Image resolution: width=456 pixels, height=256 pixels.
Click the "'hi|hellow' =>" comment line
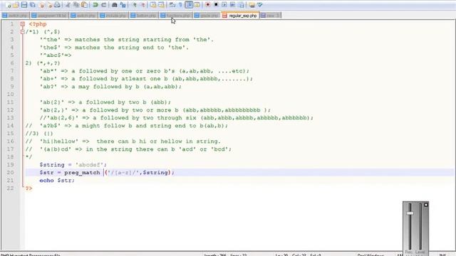(x=123, y=142)
